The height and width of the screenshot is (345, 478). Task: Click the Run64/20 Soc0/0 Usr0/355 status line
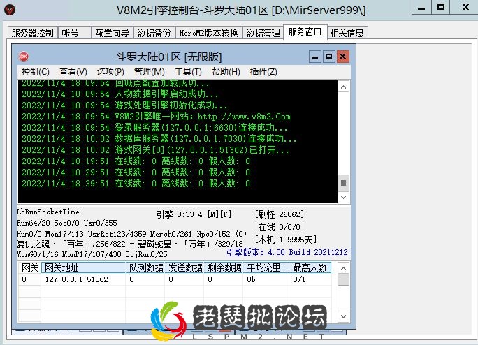click(x=67, y=223)
